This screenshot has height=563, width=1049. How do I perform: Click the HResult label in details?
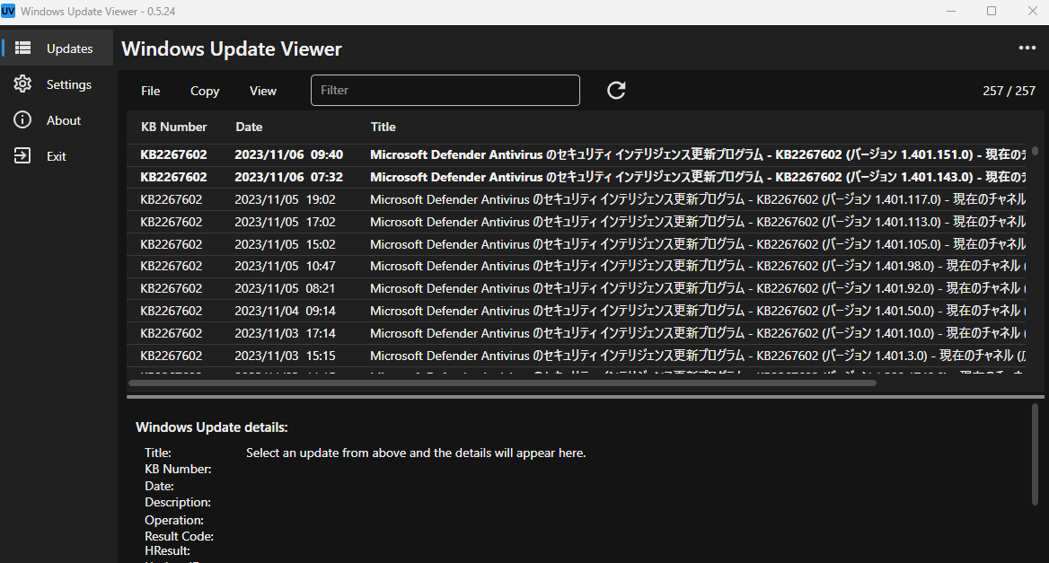coord(167,551)
